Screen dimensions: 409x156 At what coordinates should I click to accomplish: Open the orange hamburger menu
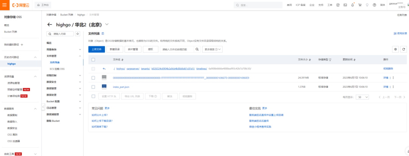tap(5, 5)
